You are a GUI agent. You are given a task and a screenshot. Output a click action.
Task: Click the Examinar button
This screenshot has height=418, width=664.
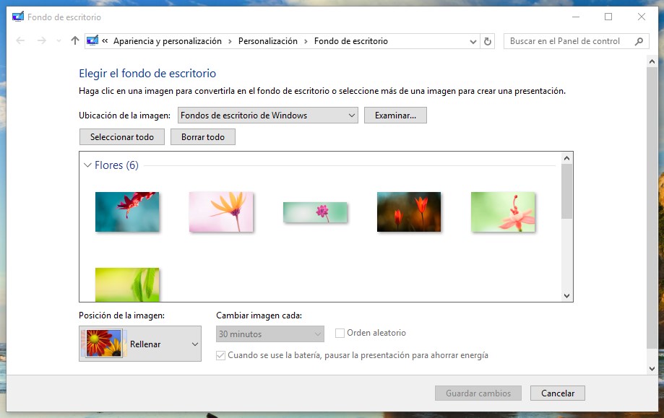coord(395,115)
